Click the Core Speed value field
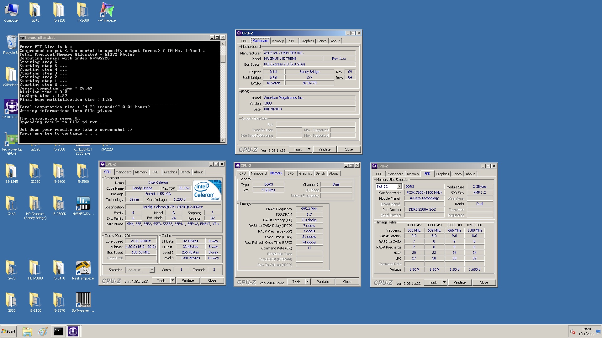This screenshot has width=602, height=338. pyautogui.click(x=141, y=241)
